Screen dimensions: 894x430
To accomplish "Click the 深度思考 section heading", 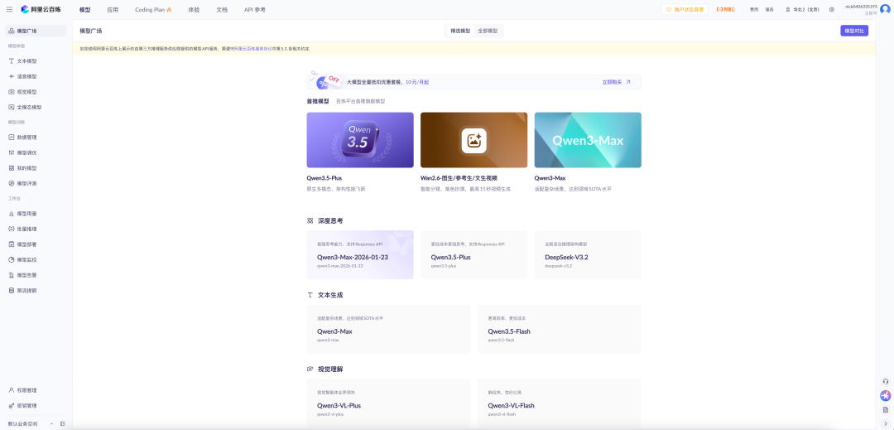I will coord(330,220).
